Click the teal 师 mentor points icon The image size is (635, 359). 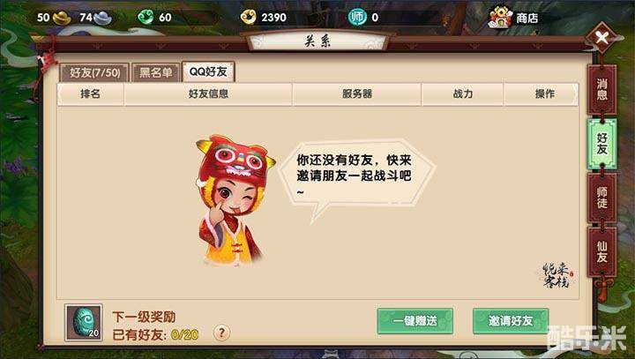[357, 17]
